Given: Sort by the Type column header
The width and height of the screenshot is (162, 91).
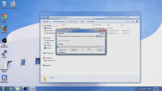Looking at the screenshot, I should [x=108, y=25].
